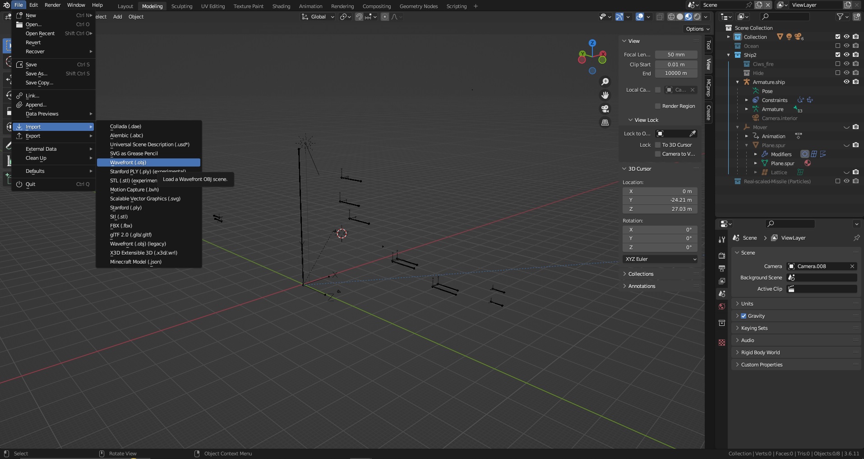Select Wavefront (.obj) import option

click(x=148, y=162)
